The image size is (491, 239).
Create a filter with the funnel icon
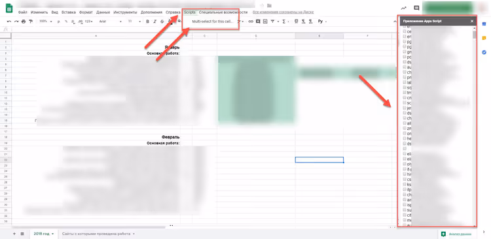273,22
